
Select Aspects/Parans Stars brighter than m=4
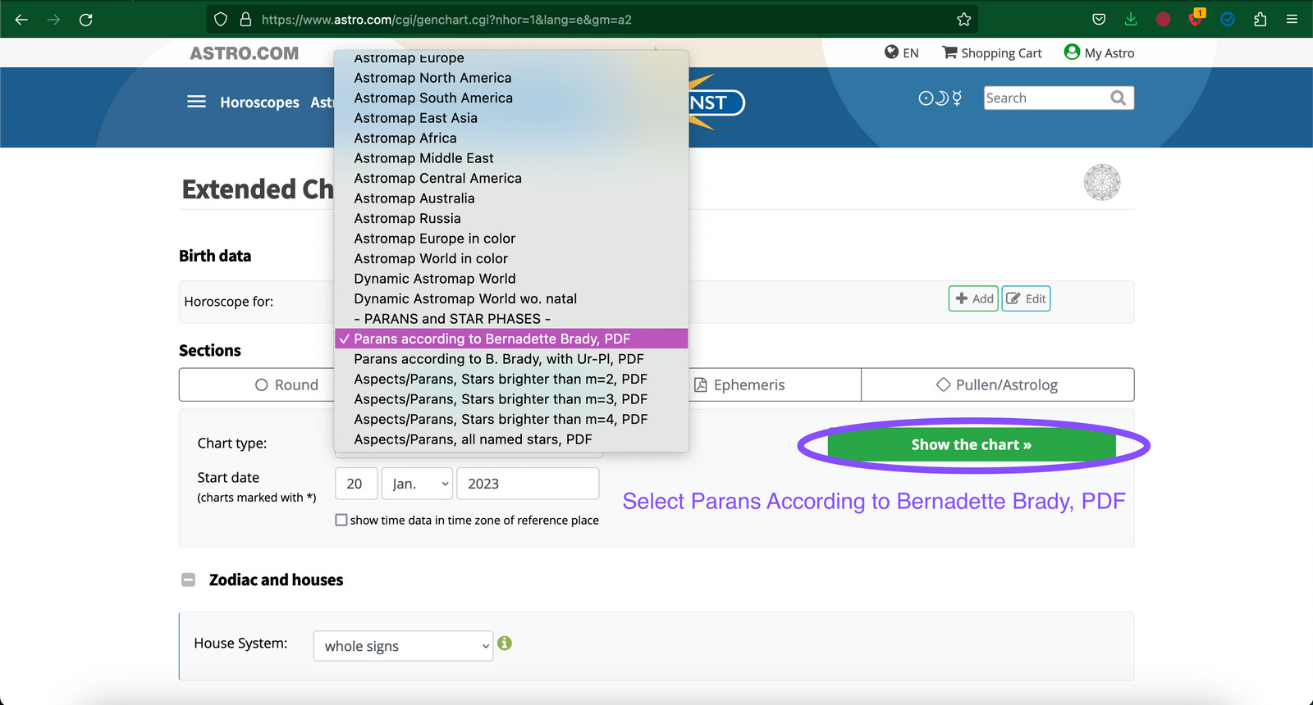(511, 419)
